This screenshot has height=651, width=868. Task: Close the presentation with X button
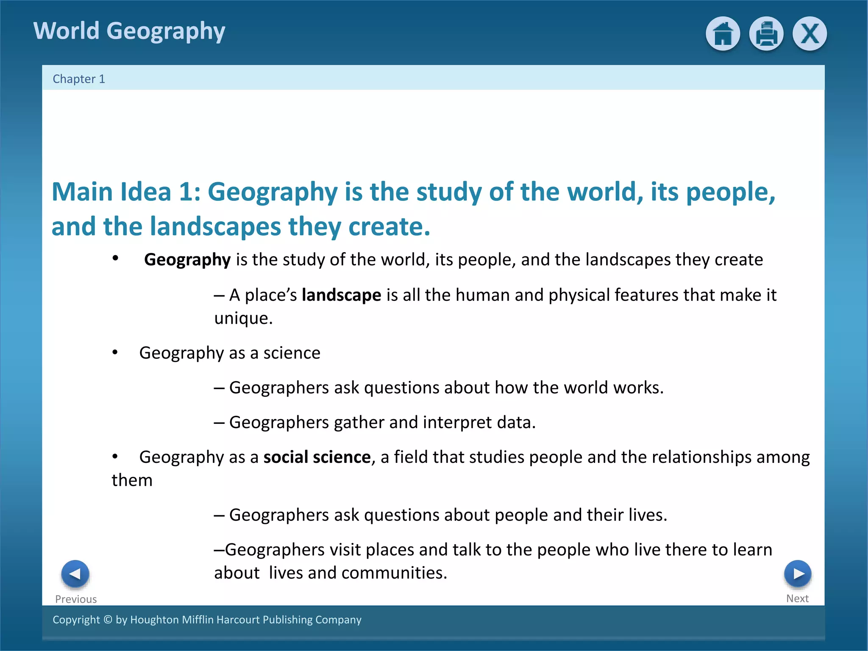point(810,34)
